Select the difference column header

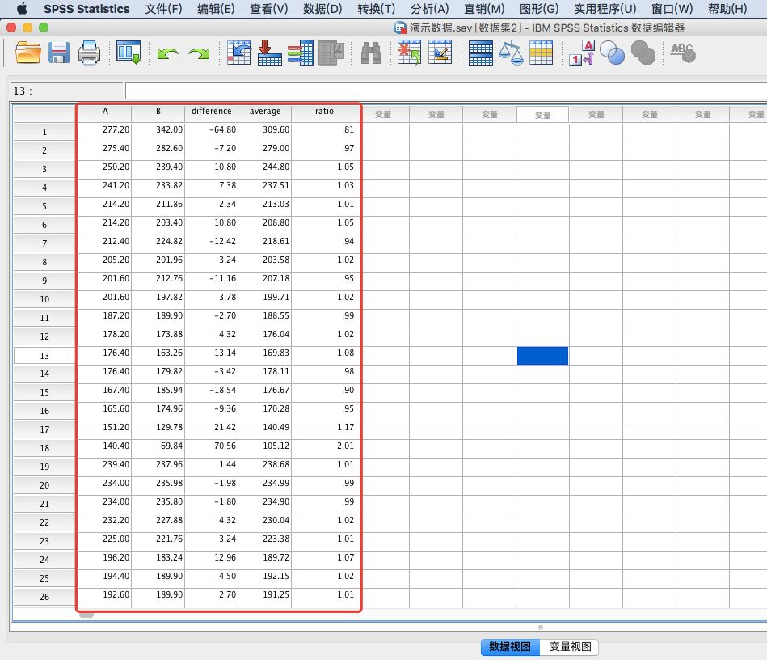212,112
